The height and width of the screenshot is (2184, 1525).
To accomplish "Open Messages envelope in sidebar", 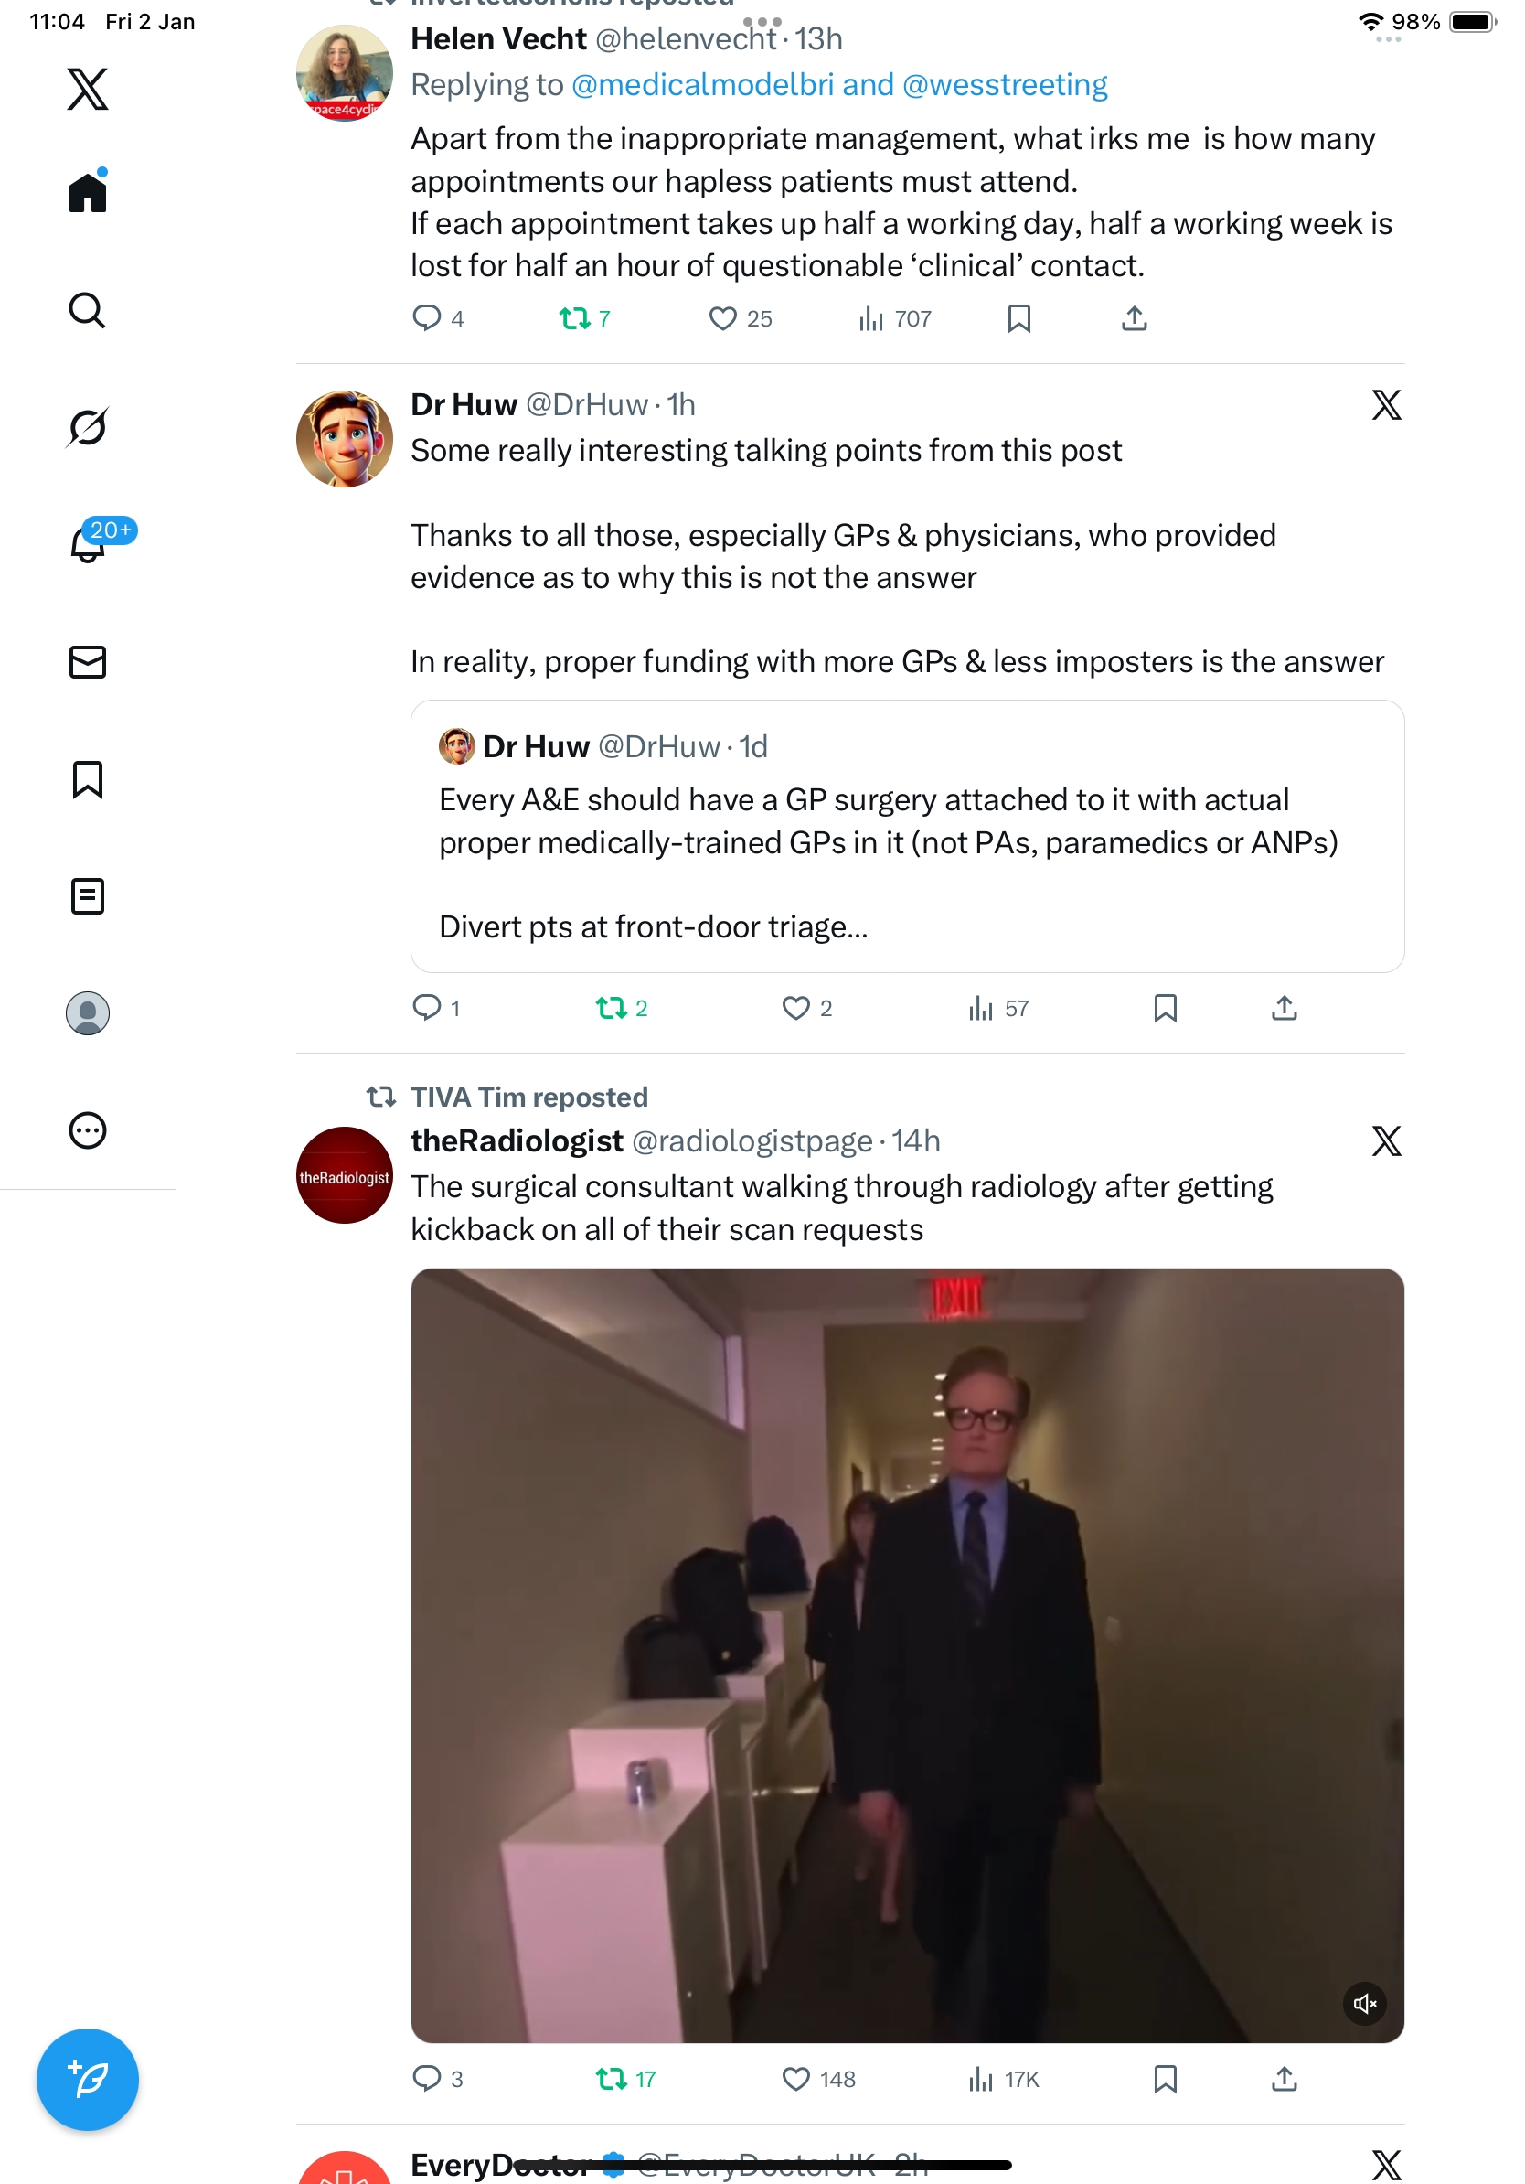I will [87, 662].
